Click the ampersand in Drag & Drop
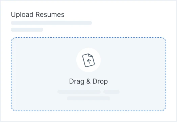 88,81
